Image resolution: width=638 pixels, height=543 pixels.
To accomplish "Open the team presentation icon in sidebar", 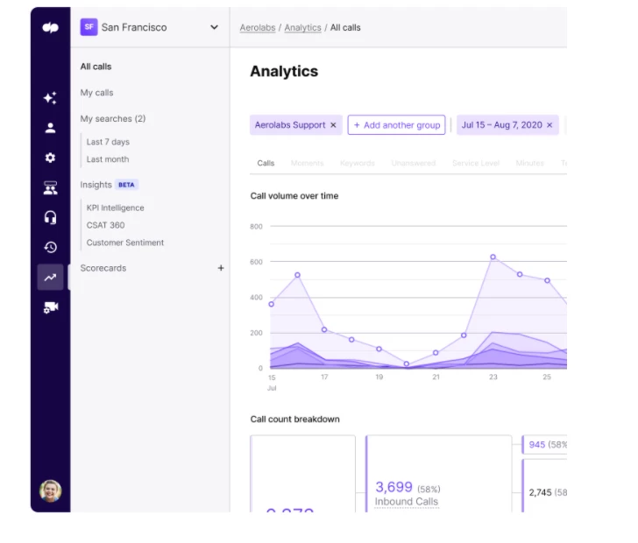I will coord(51,188).
